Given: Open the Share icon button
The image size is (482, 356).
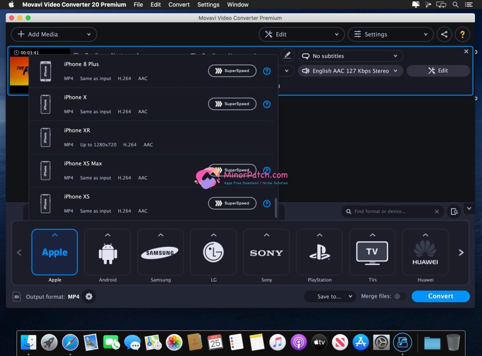Looking at the screenshot, I should click(444, 34).
